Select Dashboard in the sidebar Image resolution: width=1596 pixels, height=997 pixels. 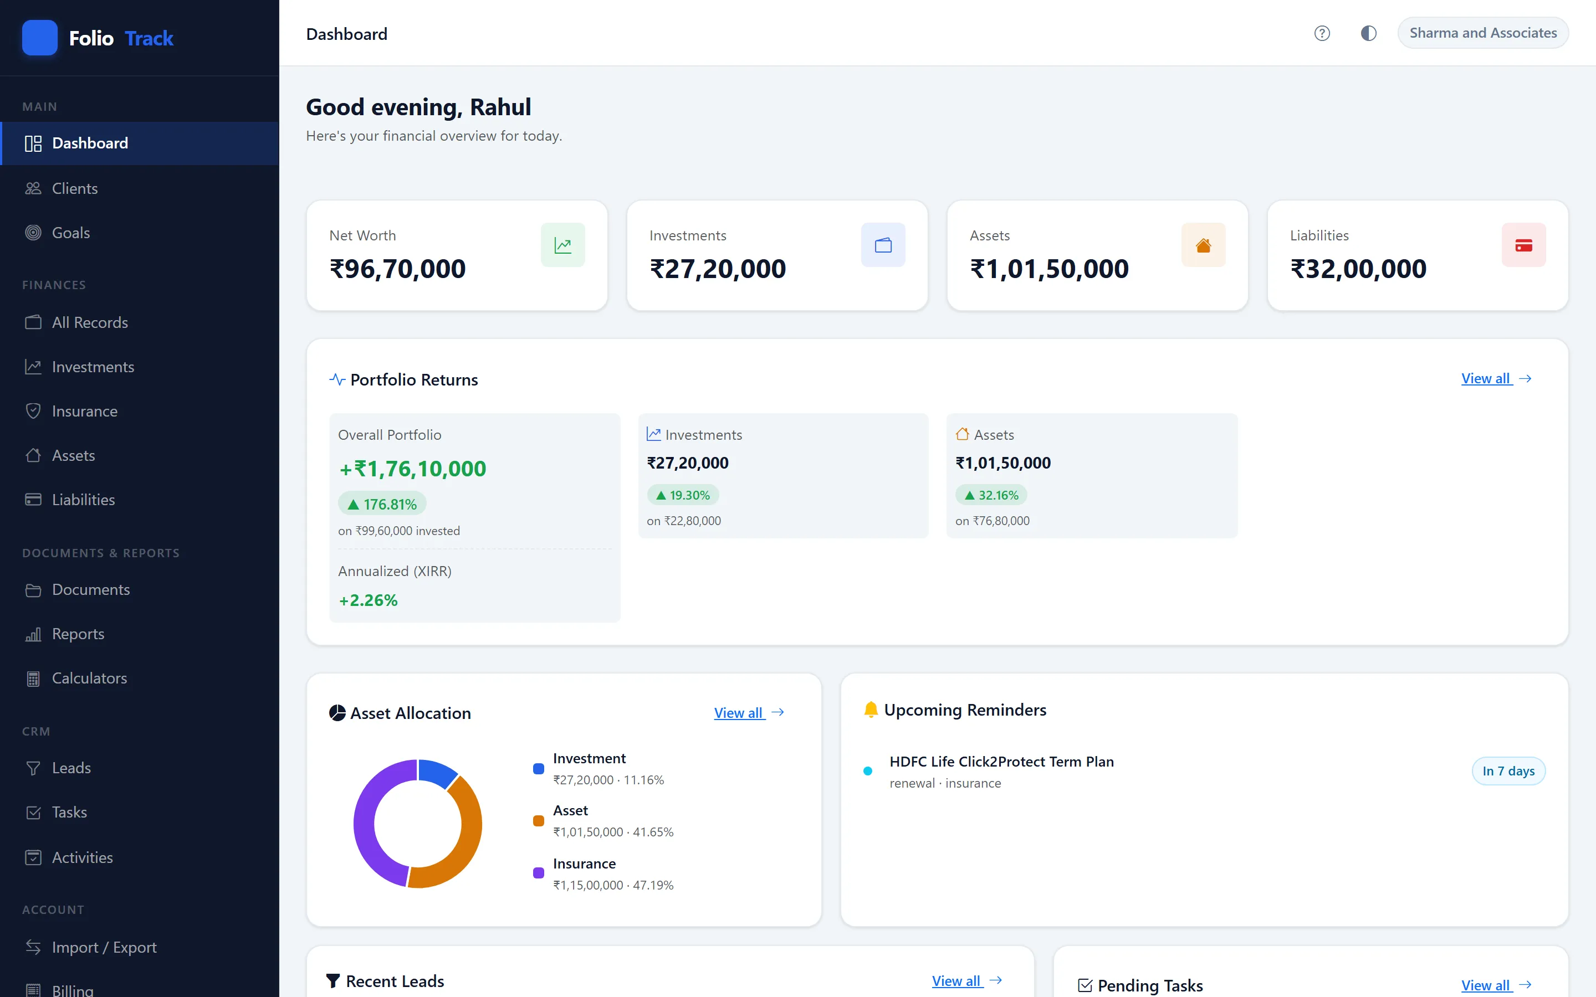click(140, 143)
